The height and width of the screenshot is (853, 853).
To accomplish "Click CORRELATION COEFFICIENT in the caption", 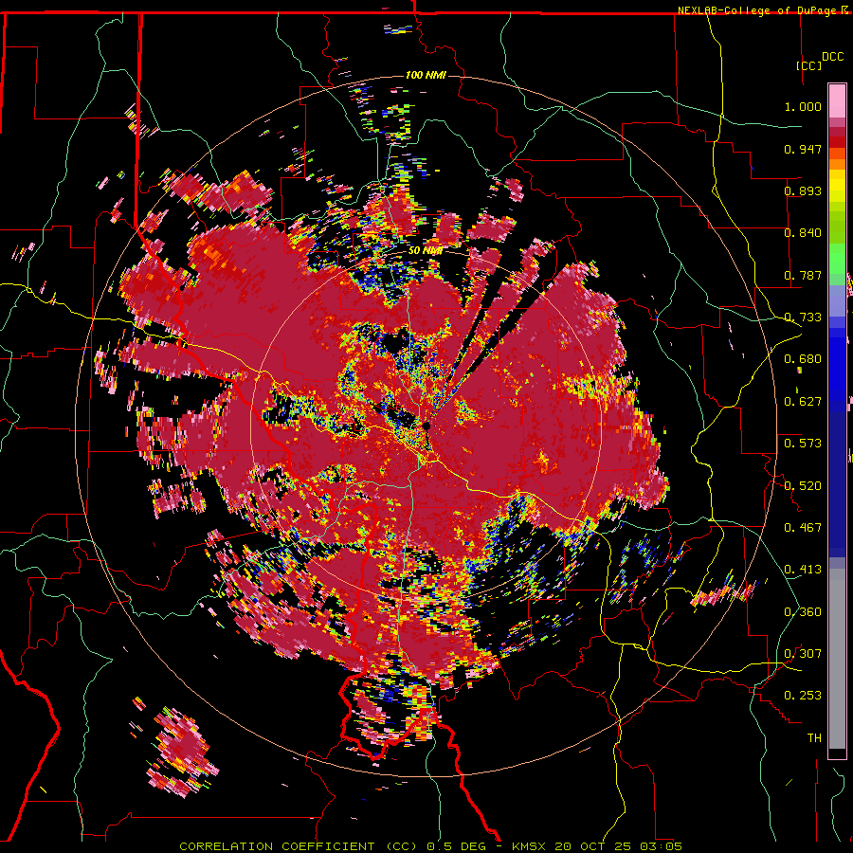I will 277,846.
